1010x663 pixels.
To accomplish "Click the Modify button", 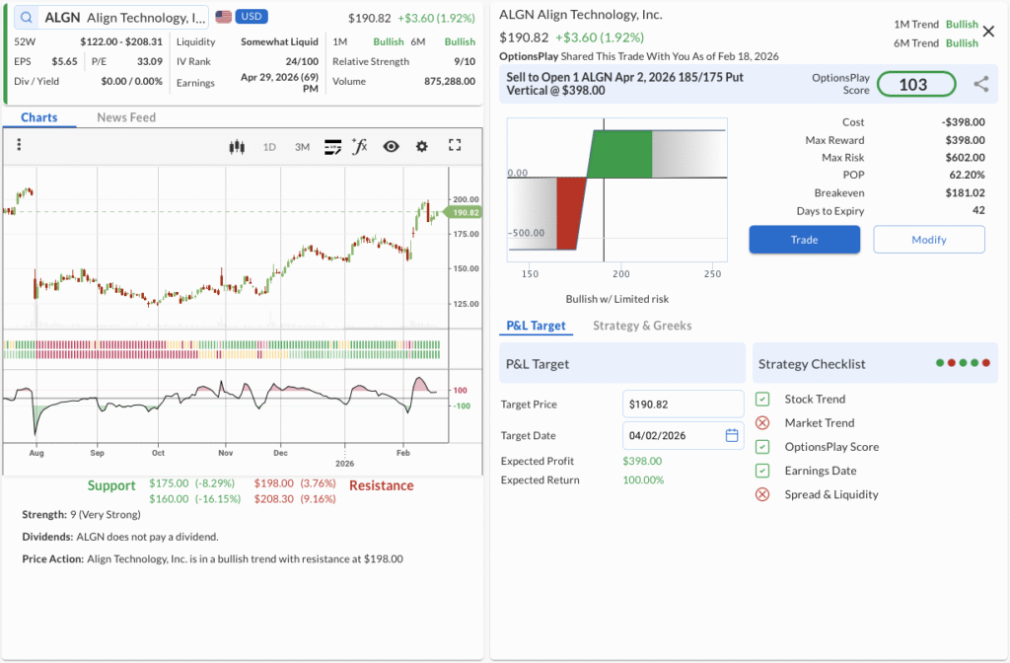I will (x=928, y=240).
